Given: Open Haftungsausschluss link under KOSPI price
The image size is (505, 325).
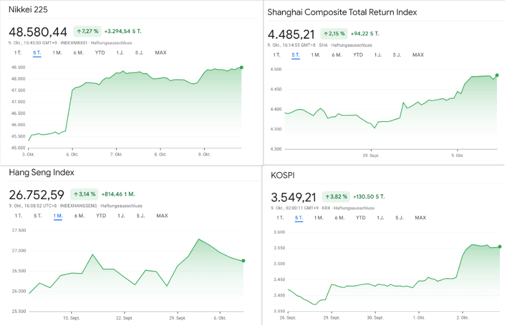Looking at the screenshot, I should 354,207.
